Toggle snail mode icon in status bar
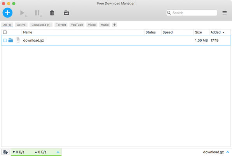 [x=5, y=152]
